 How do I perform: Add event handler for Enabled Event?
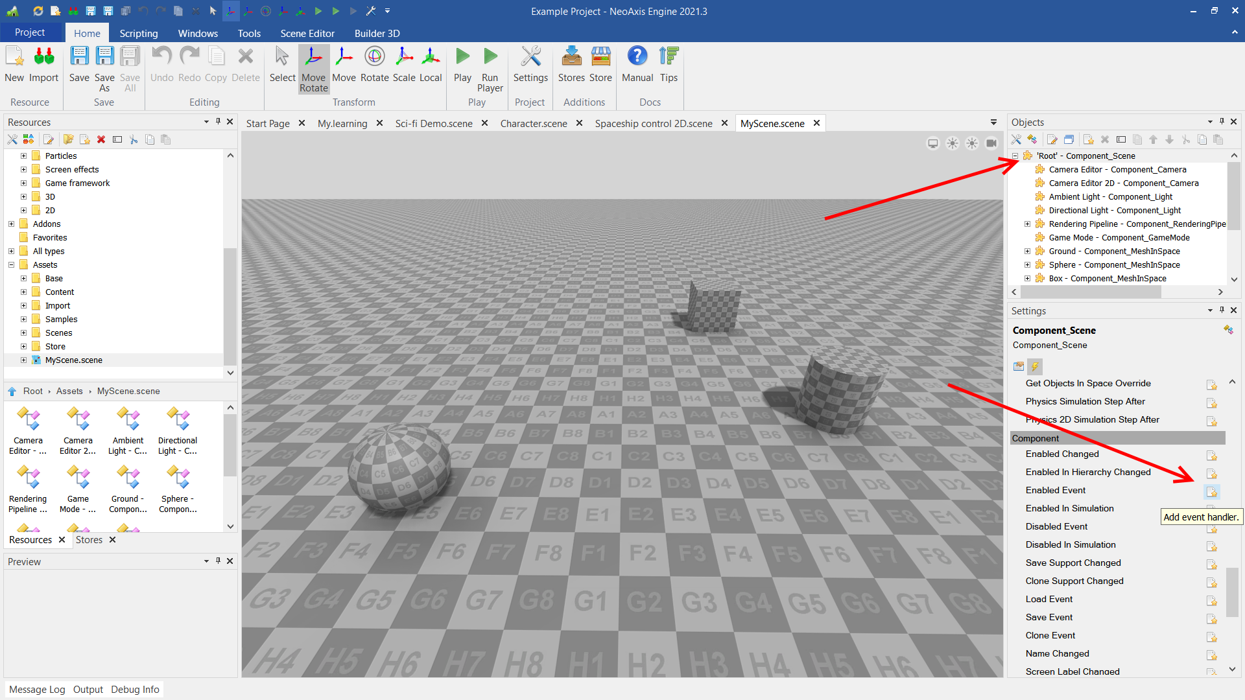[x=1211, y=492]
